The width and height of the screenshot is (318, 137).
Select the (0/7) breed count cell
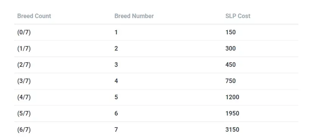[x=24, y=32]
